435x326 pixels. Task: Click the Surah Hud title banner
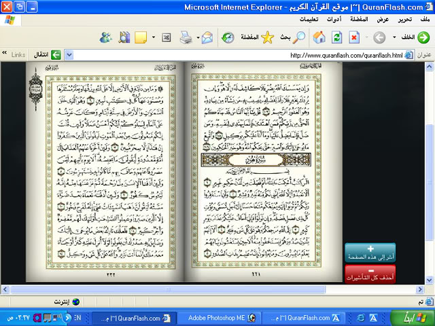[x=256, y=160]
